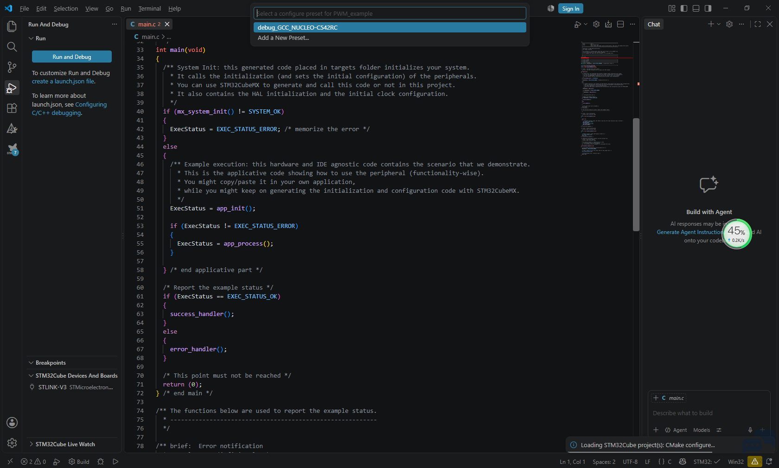Focus the Describe what to build chat input
Image resolution: width=779 pixels, height=468 pixels.
pos(709,413)
